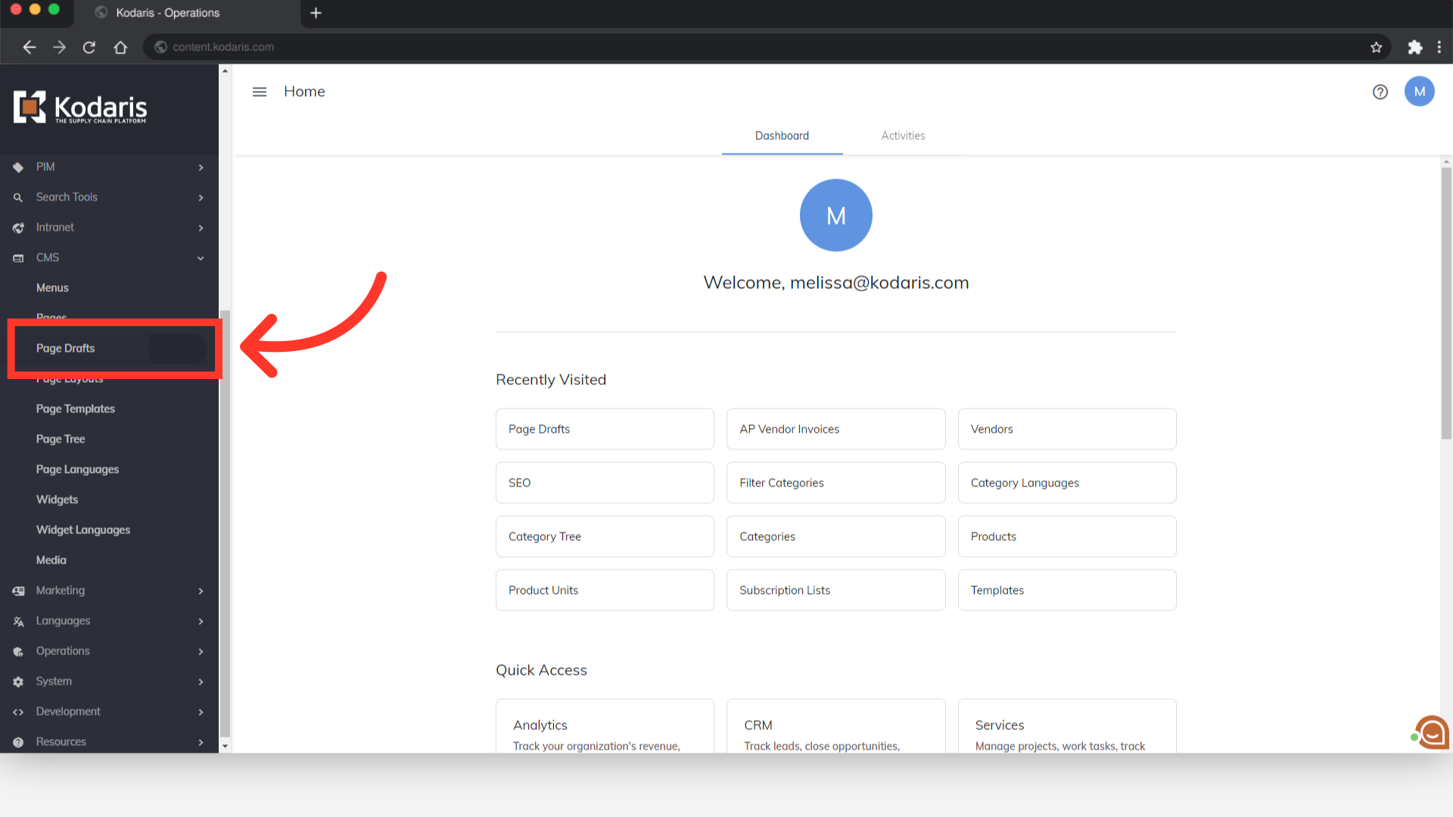
Task: Open Page Drafts in the sidebar
Action: point(66,348)
